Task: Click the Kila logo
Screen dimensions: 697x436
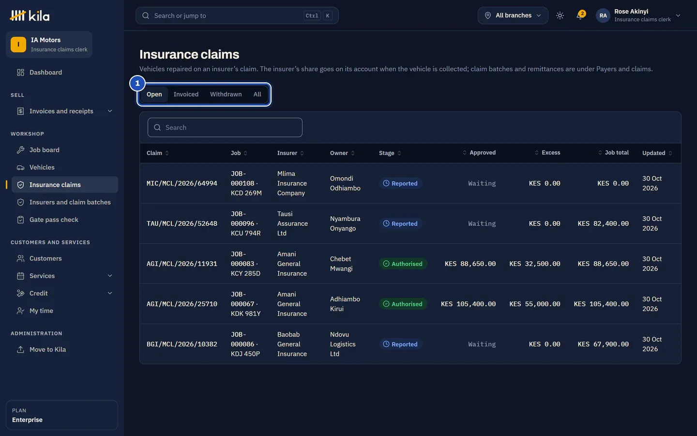Action: (30, 16)
